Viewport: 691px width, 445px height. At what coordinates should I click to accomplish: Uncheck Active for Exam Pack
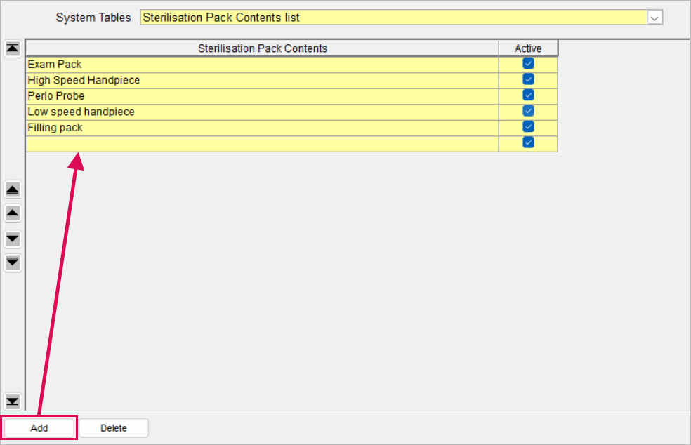click(528, 64)
